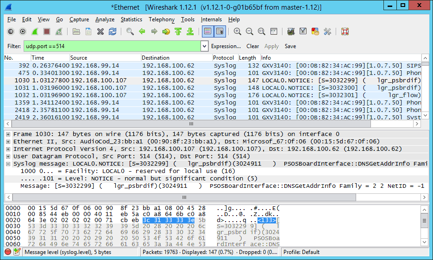The image size is (433, 260).
Task: Open the Analyze menu
Action: [105, 19]
